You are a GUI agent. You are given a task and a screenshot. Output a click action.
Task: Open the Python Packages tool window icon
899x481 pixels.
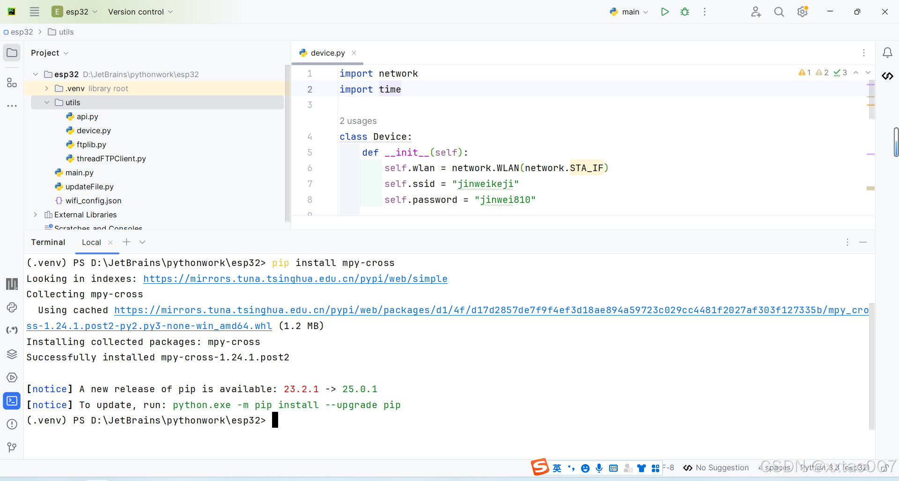[12, 354]
